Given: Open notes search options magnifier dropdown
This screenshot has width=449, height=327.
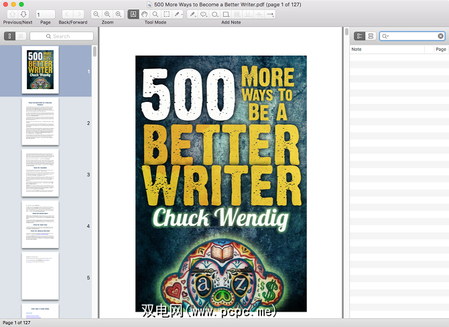Looking at the screenshot, I should coord(385,36).
